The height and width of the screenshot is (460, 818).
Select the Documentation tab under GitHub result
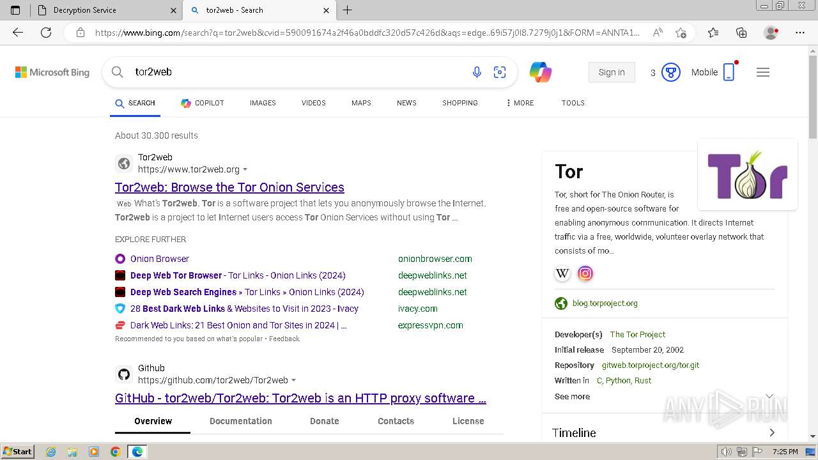click(241, 421)
